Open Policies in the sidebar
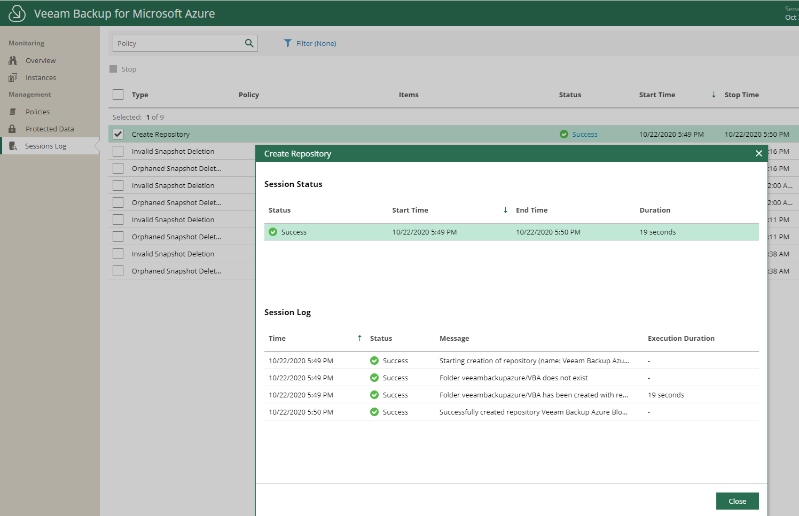 37,112
